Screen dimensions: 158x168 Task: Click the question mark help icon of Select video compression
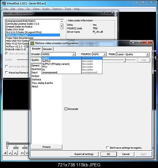(104, 12)
